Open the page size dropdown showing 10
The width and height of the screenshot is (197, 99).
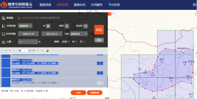tap(4, 50)
